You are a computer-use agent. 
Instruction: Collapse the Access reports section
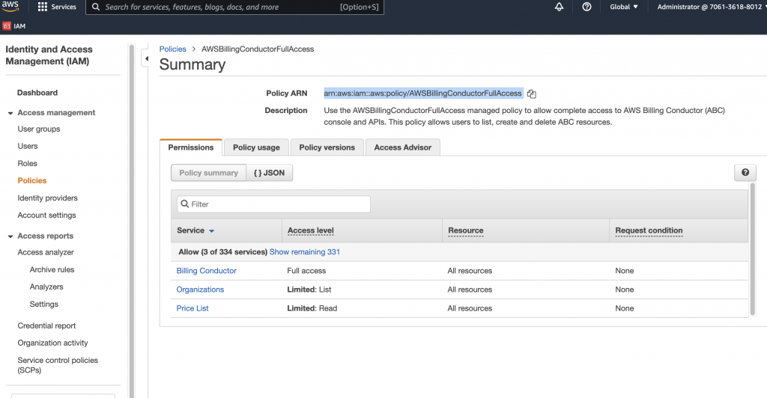click(10, 236)
